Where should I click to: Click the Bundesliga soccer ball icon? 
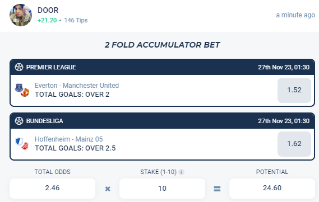[x=19, y=121]
